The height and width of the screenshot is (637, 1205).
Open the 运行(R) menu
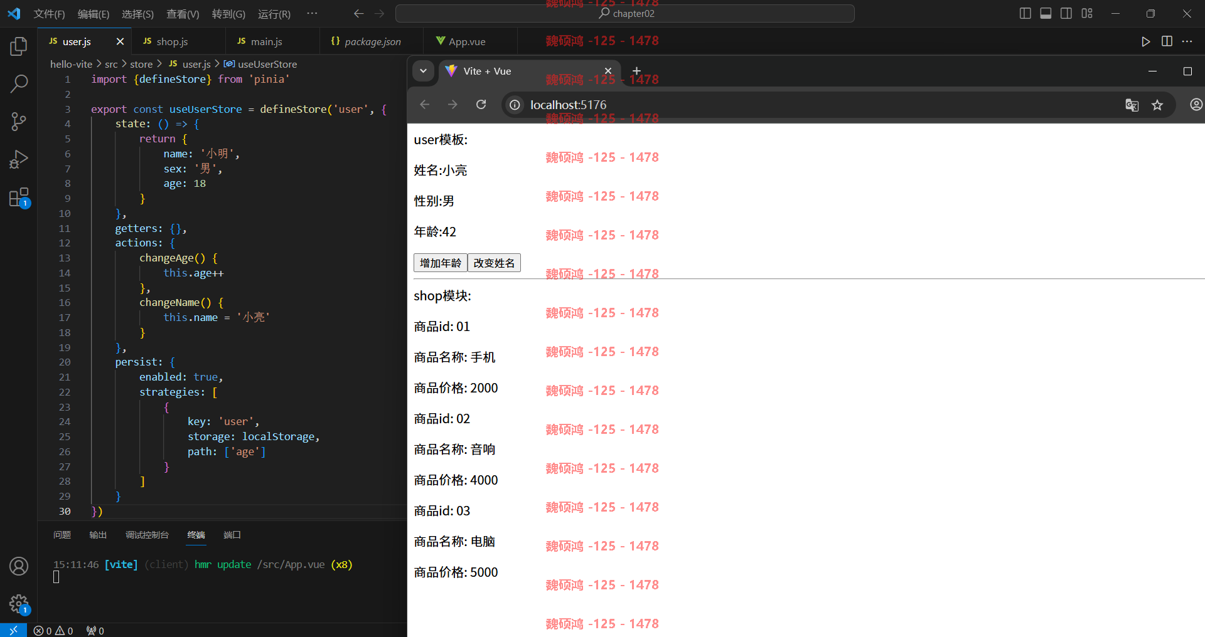point(274,14)
